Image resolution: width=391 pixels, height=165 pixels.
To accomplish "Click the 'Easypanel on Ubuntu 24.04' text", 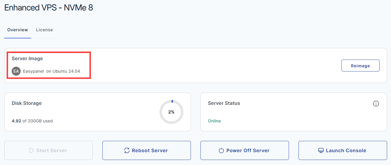I will click(x=51, y=71).
